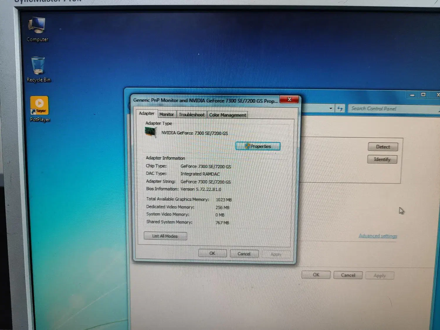Select the dedicated video memory value '256 MB'
Screen dimensions: 440x330
[x=223, y=207]
